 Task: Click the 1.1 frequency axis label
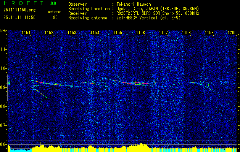[x=3, y=49]
